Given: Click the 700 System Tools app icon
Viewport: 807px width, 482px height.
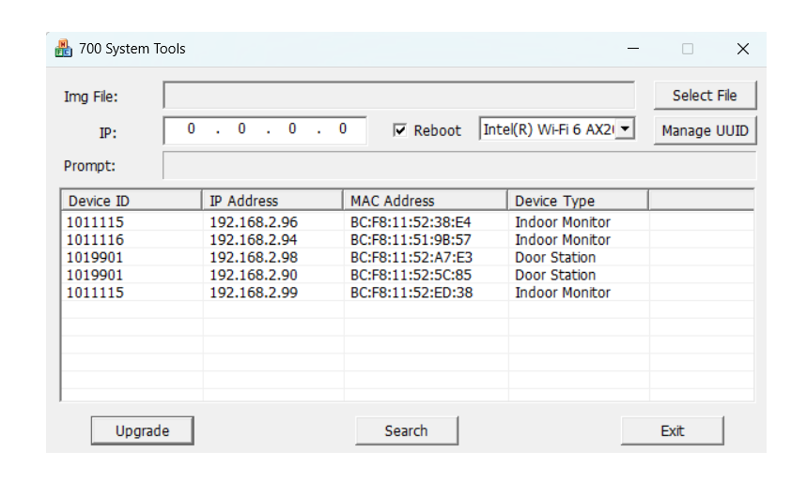Looking at the screenshot, I should click(63, 49).
